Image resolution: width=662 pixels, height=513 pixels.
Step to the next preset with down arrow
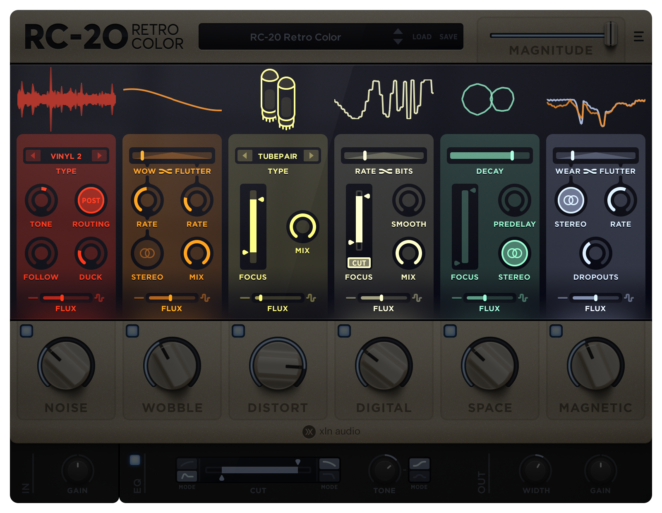click(398, 41)
